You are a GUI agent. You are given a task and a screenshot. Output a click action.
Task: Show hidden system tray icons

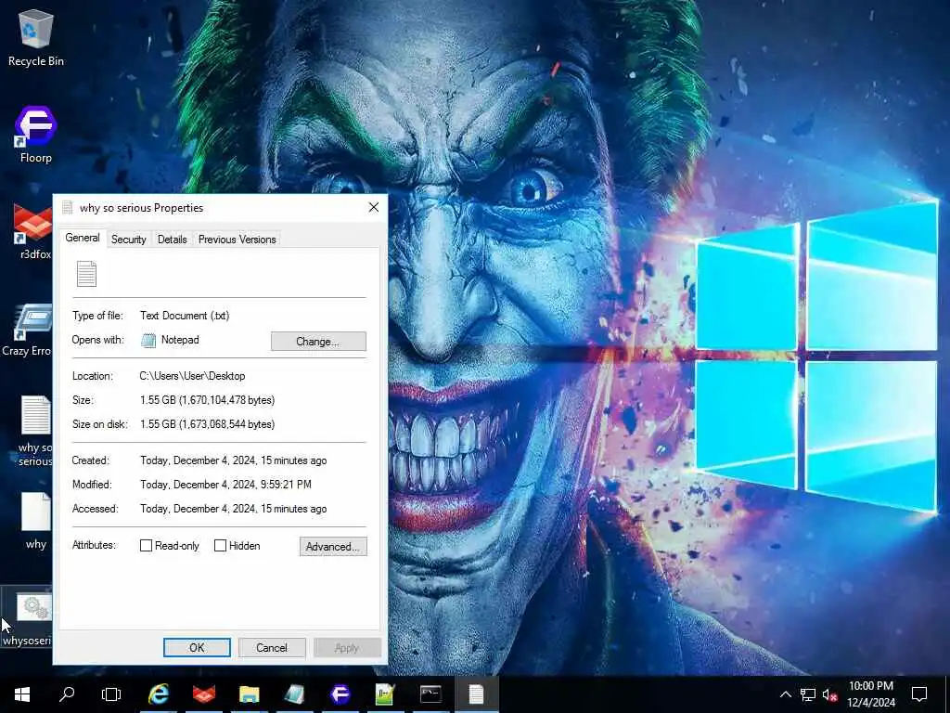click(x=785, y=694)
